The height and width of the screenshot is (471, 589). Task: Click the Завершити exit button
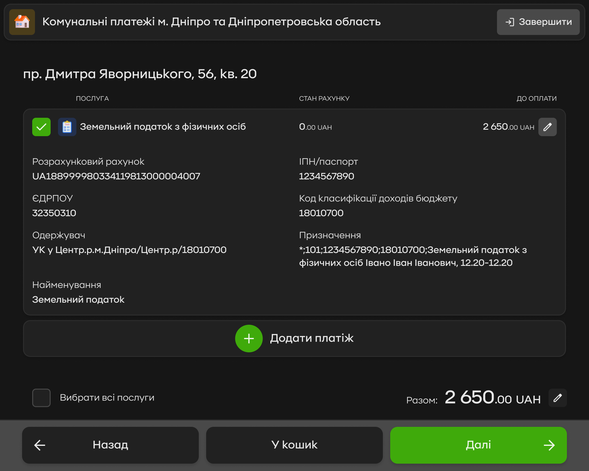coord(538,22)
